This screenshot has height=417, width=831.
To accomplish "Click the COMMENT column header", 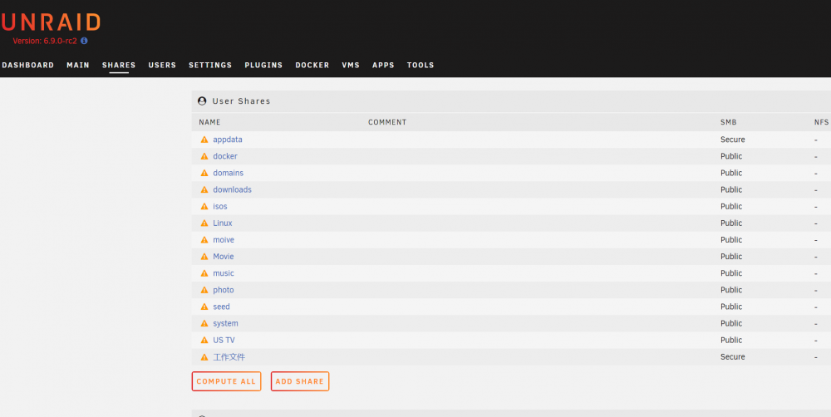I will coord(387,122).
